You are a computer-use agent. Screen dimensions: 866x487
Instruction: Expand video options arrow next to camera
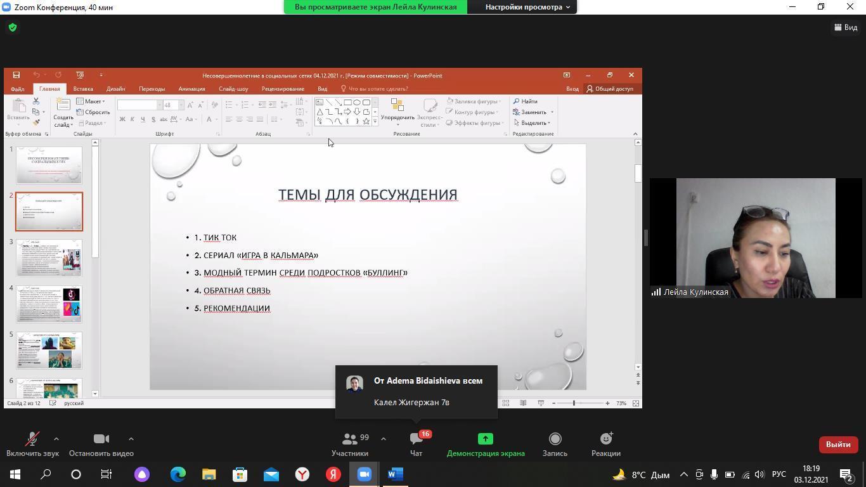[x=131, y=438]
